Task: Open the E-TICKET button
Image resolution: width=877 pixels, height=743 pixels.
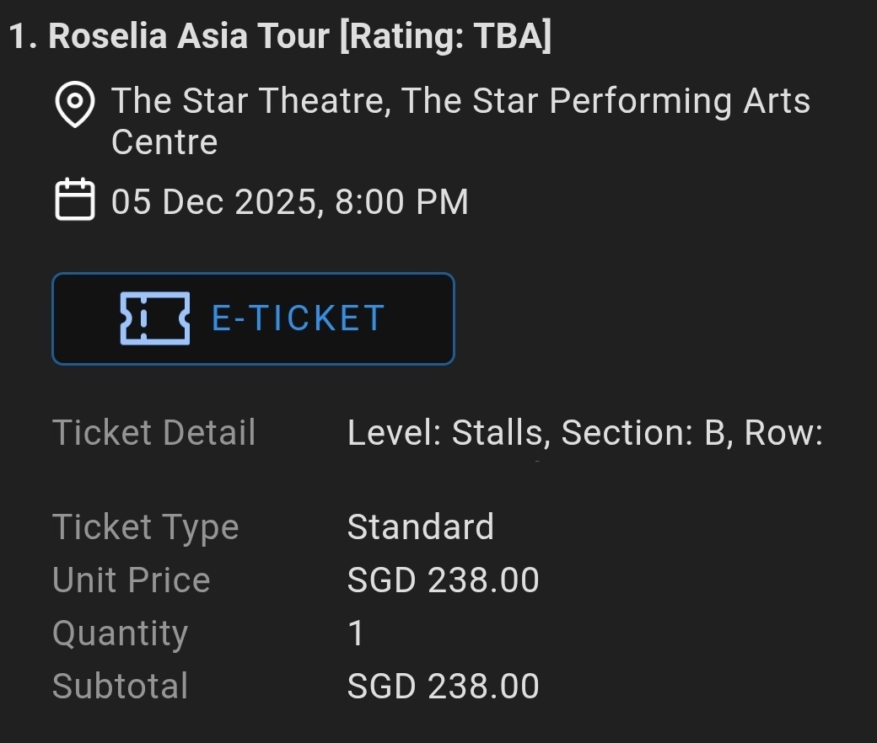Action: [x=253, y=319]
